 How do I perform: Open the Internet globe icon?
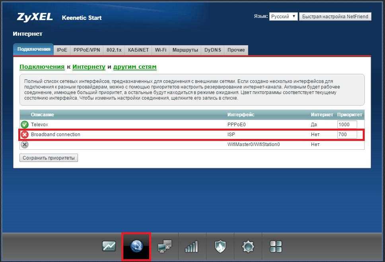click(x=136, y=246)
